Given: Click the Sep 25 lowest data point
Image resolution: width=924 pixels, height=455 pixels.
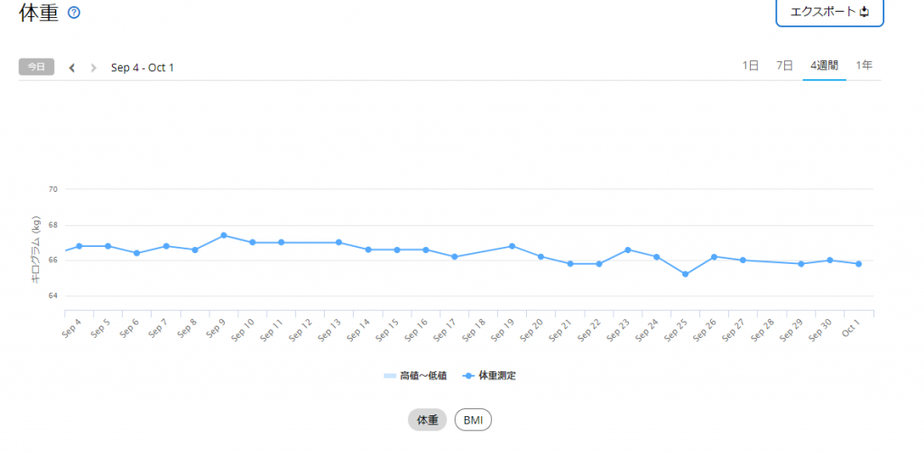Looking at the screenshot, I should pyautogui.click(x=686, y=274).
